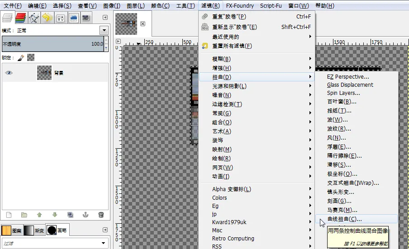This screenshot has width=409, height=249.
Task: Expand the 噪音(N) submenu
Action: [x=257, y=95]
